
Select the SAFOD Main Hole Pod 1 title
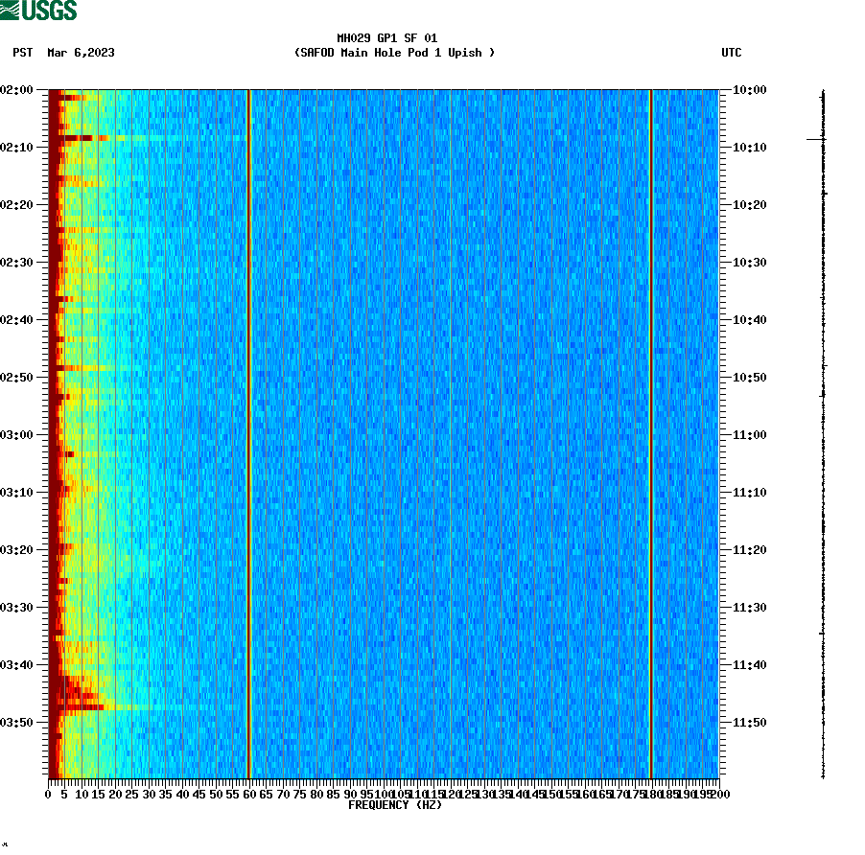[x=396, y=54]
